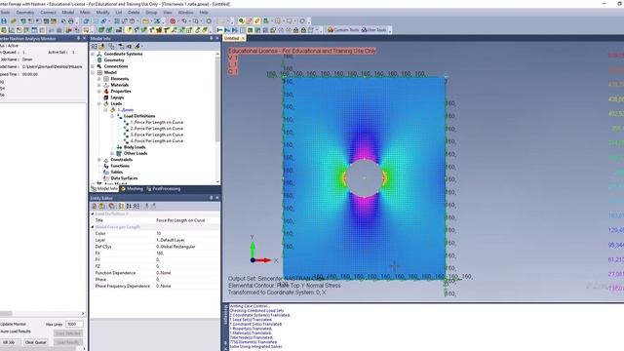Select 3..Force Per Length on Curve
The image size is (624, 351).
click(x=157, y=135)
